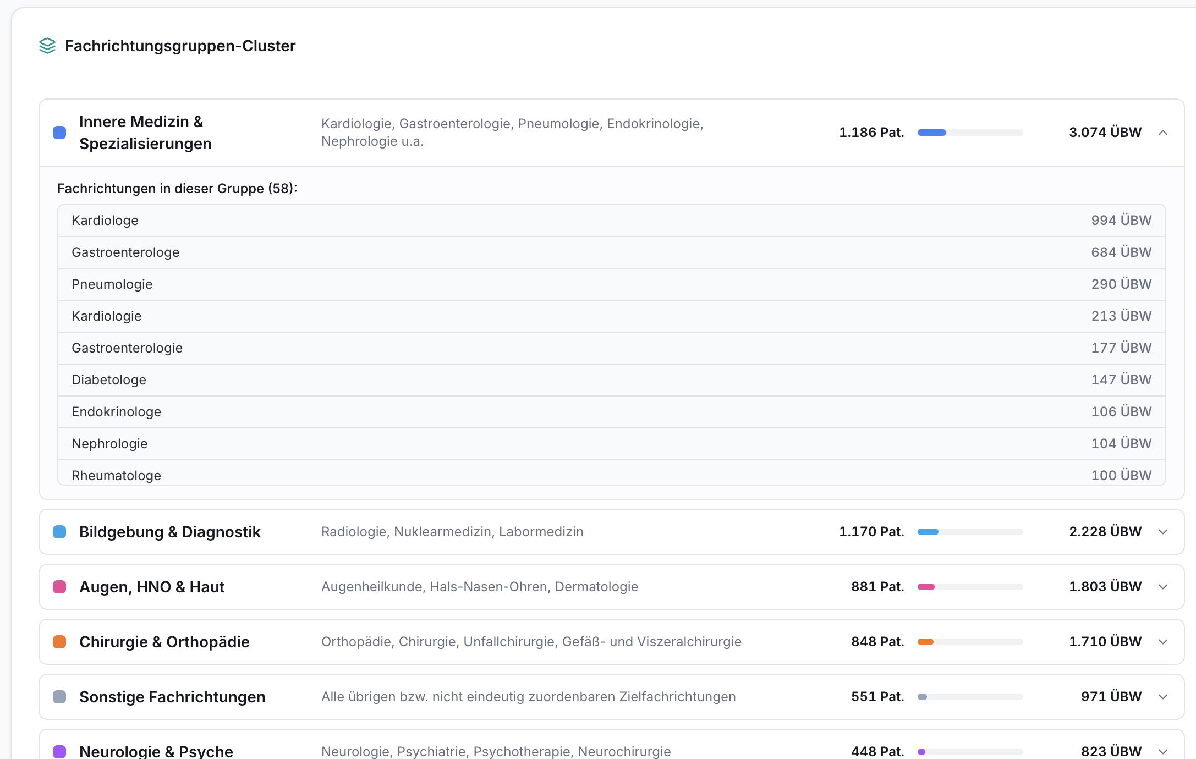Click the pink swatch for Augen, HNO & Haut
The image size is (1196, 759).
[59, 587]
